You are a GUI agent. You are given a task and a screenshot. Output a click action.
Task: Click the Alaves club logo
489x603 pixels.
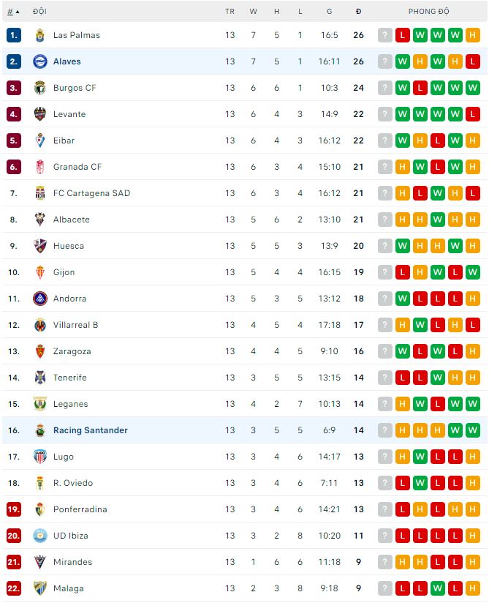click(x=39, y=61)
